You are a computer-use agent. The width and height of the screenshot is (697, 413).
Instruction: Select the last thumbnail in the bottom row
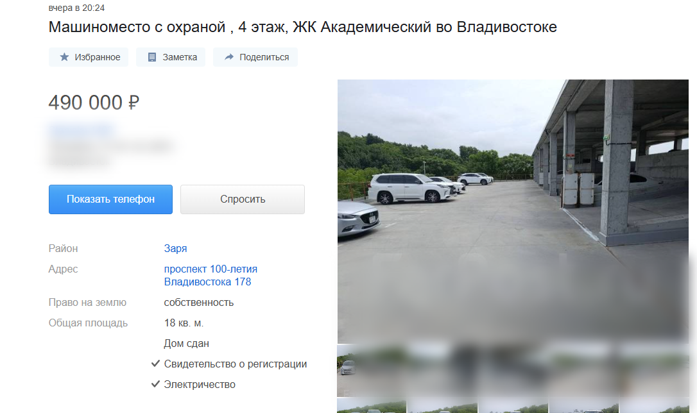pos(654,406)
